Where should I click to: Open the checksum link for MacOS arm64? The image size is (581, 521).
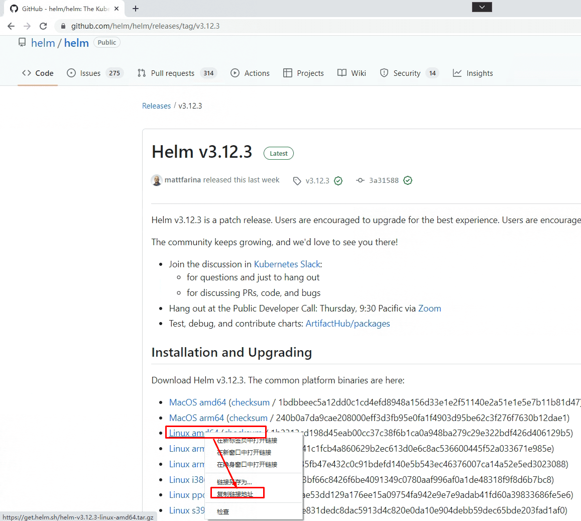pos(248,418)
